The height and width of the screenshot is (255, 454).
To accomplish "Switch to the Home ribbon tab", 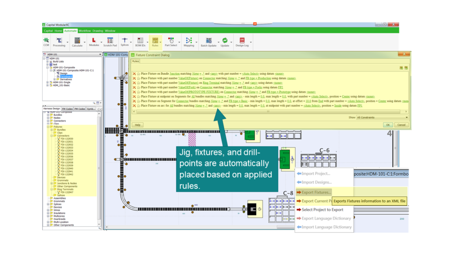I will tap(58, 31).
